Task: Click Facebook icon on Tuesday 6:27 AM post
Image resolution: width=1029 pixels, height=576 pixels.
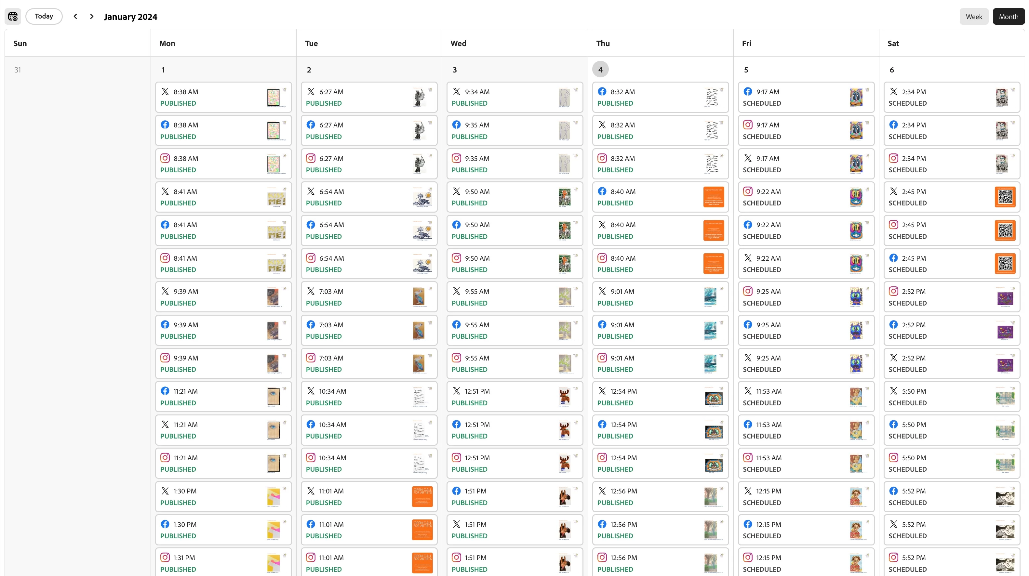Action: click(310, 124)
